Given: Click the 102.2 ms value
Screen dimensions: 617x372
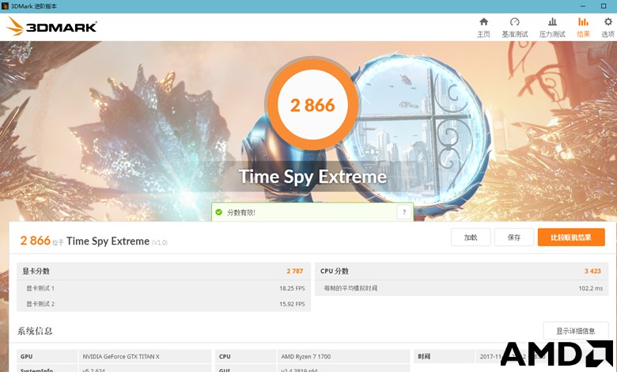Looking at the screenshot, I should click(591, 288).
